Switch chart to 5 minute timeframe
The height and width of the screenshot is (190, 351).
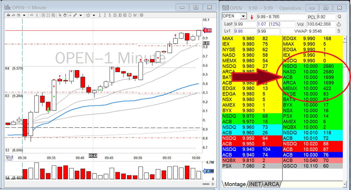(110, 15)
